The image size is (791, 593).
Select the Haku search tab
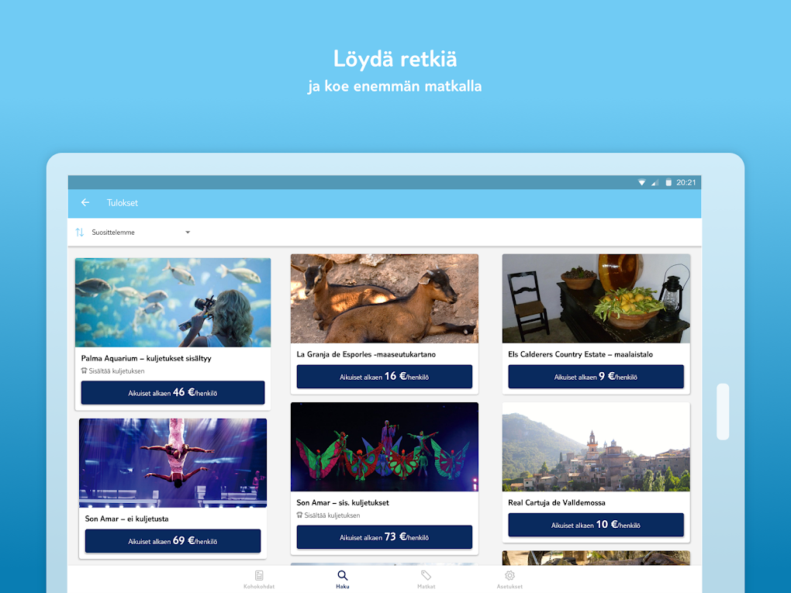pos(343,579)
